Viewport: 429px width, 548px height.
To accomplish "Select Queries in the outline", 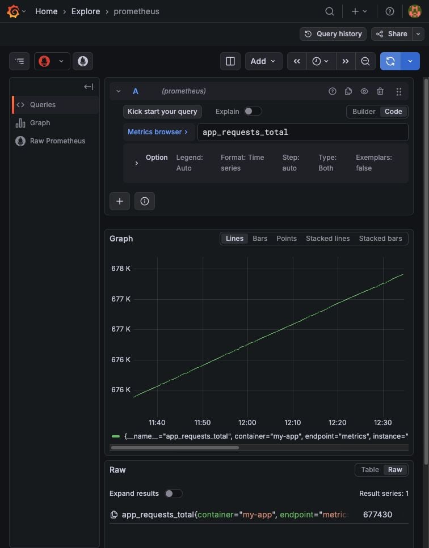I will [x=56, y=104].
